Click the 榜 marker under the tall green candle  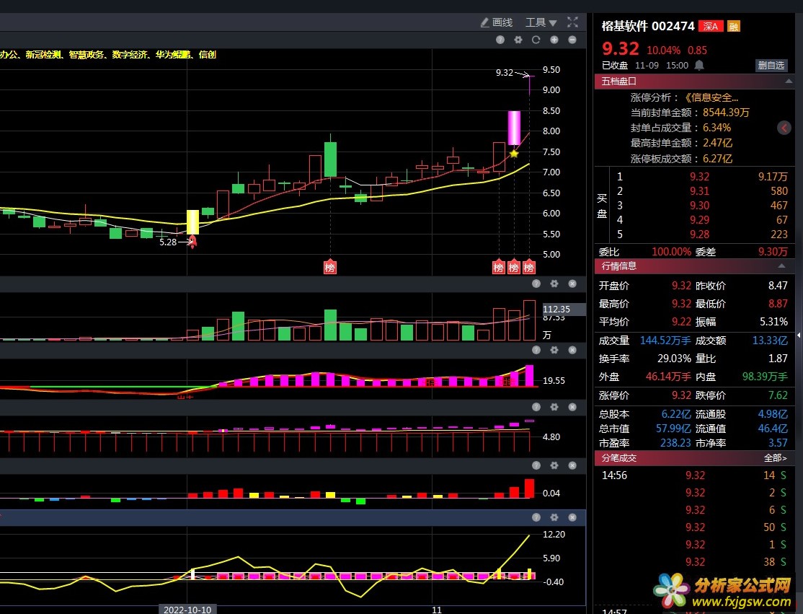[330, 267]
